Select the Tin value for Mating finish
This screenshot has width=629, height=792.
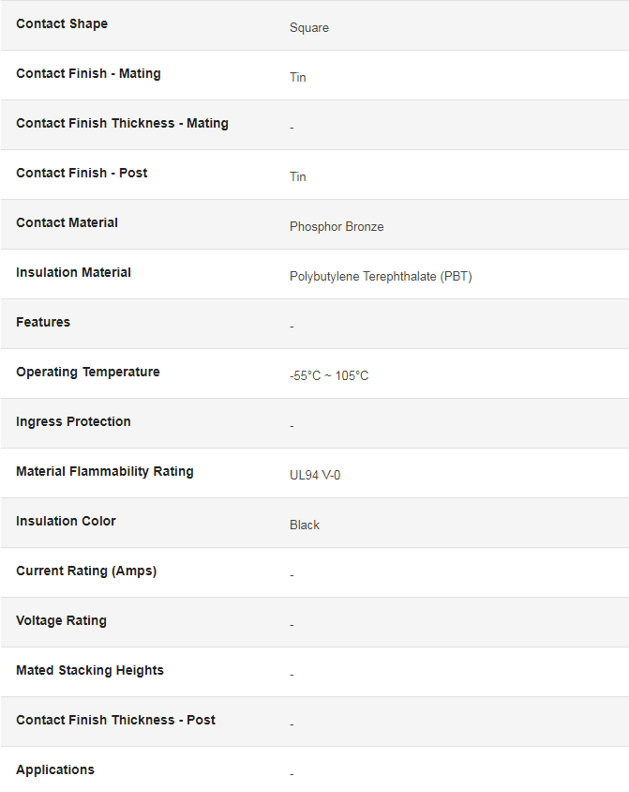[297, 77]
